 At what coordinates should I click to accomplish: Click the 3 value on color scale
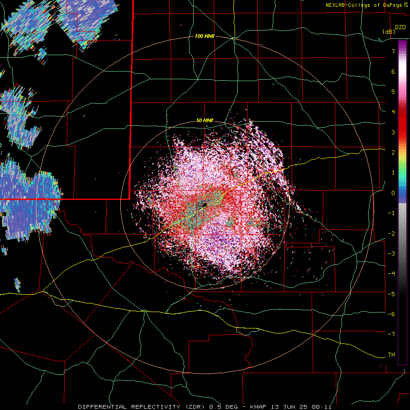[393, 132]
